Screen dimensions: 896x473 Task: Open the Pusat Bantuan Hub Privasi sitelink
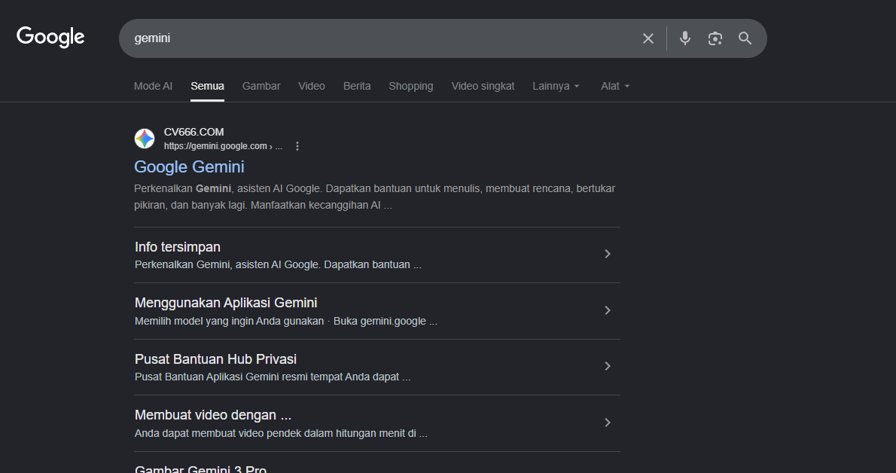pos(215,359)
